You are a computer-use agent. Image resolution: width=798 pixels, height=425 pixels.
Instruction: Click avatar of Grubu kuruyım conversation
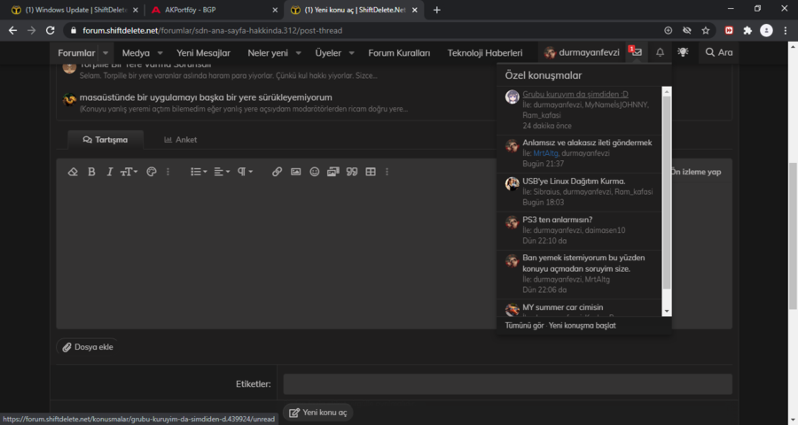[512, 97]
